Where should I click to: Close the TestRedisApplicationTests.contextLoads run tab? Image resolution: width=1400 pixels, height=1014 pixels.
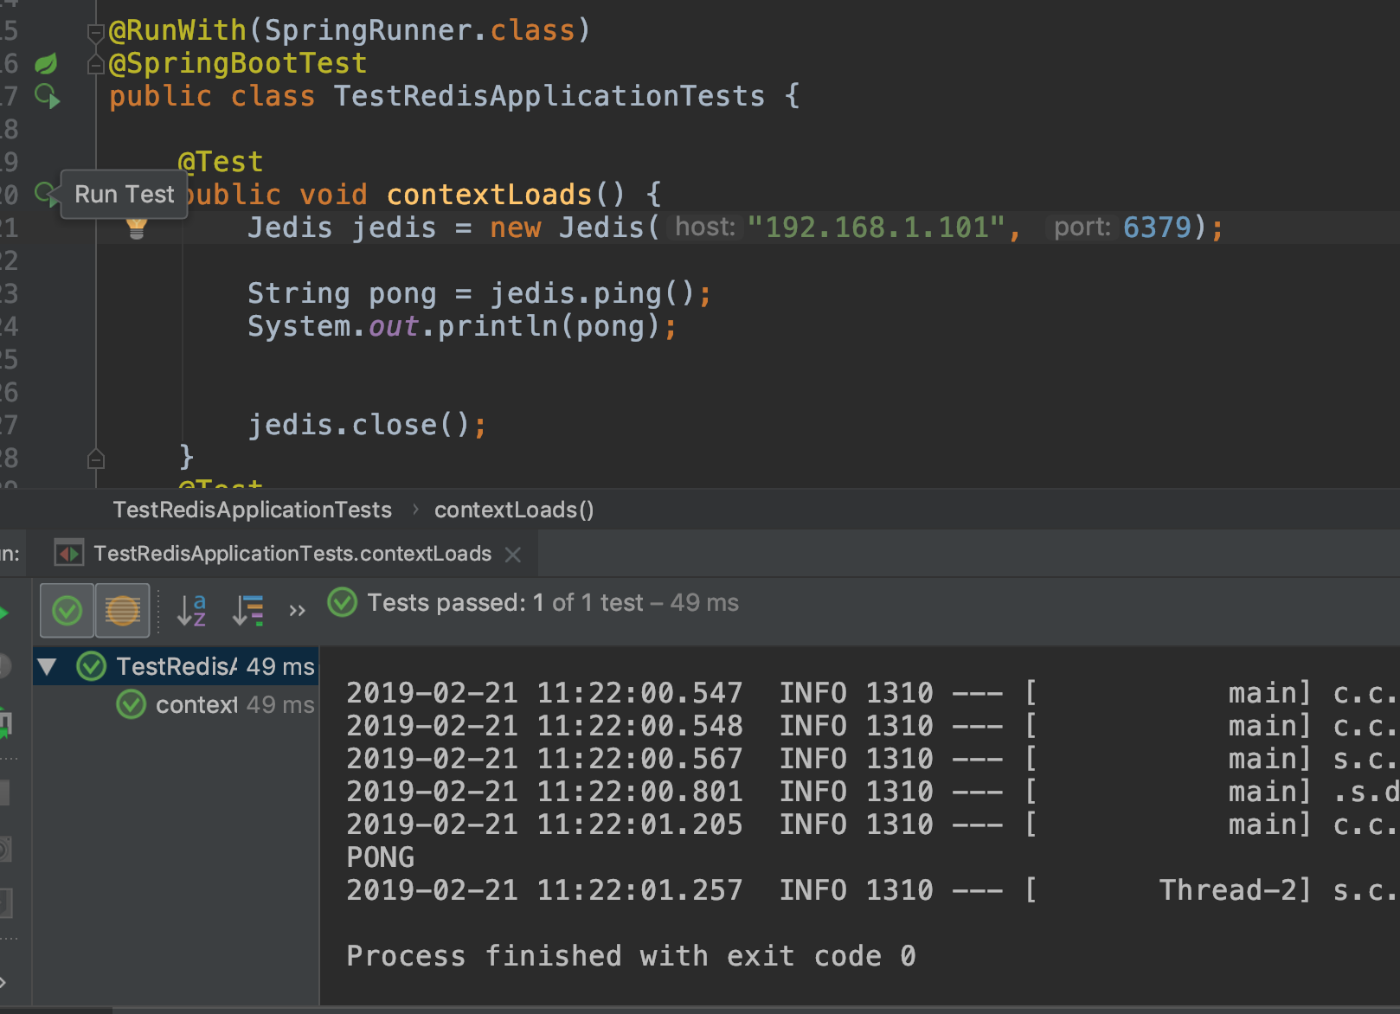[513, 555]
